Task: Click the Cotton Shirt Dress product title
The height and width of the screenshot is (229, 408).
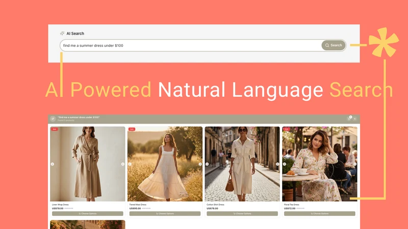Action: (215, 205)
